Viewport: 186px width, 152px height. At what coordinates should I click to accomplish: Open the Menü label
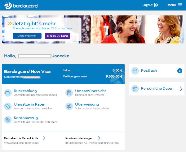171,5
